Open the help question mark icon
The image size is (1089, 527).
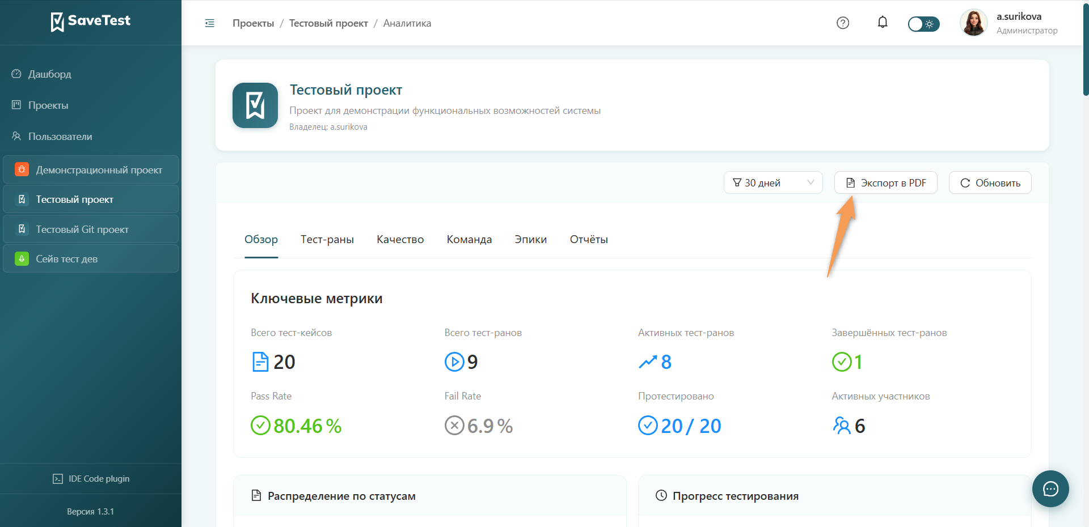[x=843, y=23]
